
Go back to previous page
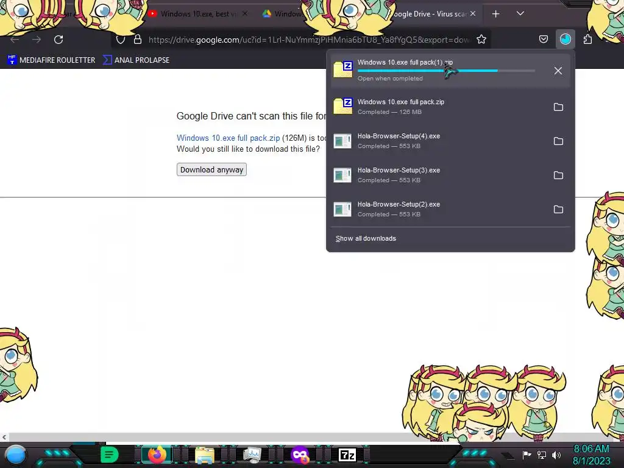[15, 40]
